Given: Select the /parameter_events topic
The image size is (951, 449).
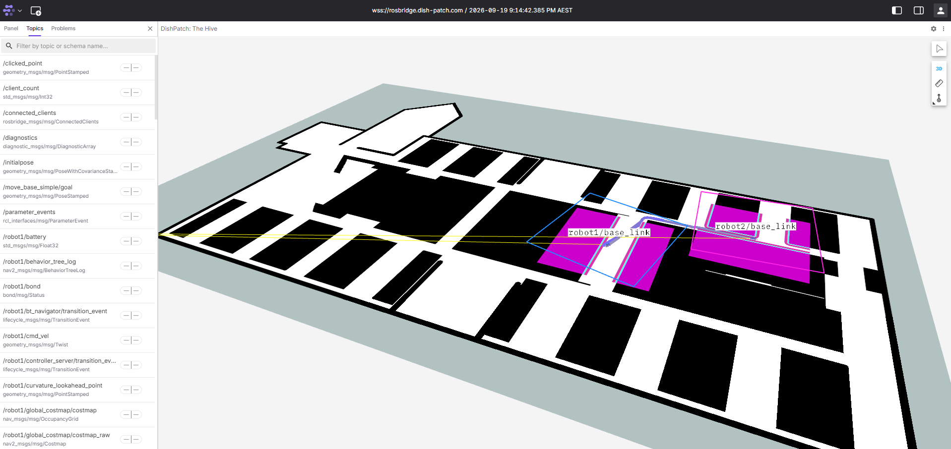Looking at the screenshot, I should pos(77,217).
